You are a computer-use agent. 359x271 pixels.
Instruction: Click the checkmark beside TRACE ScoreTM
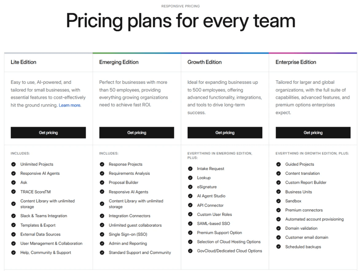click(x=13, y=192)
